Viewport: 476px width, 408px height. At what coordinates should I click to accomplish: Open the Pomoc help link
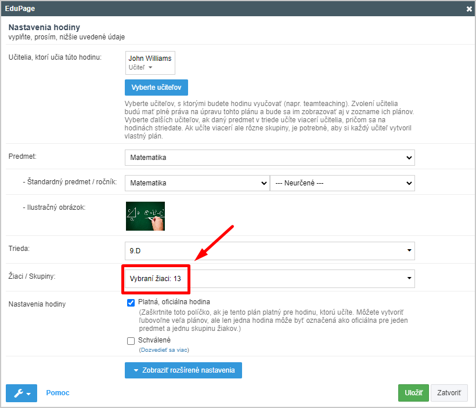point(57,393)
